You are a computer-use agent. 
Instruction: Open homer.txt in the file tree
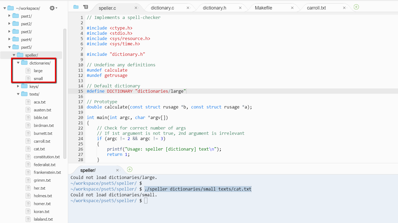pos(42,204)
